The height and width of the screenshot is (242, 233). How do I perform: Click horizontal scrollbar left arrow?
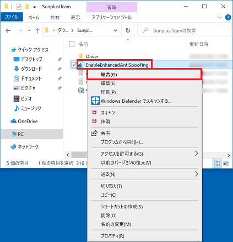click(x=68, y=155)
